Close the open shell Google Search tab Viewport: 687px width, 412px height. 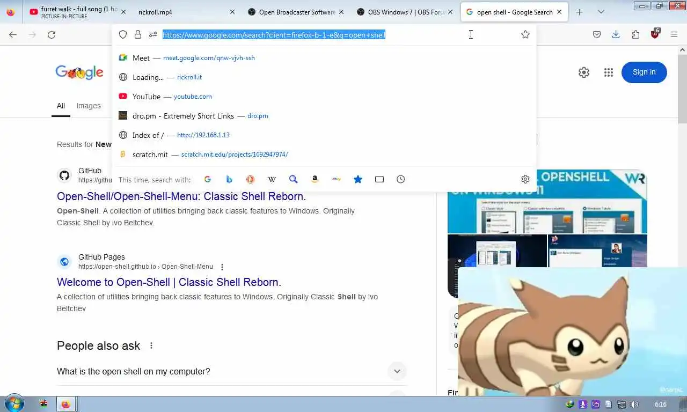click(559, 12)
